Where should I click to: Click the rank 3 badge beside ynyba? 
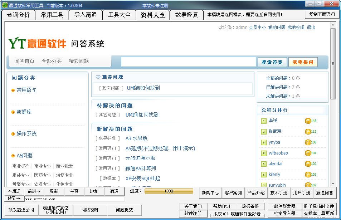coord(264,142)
